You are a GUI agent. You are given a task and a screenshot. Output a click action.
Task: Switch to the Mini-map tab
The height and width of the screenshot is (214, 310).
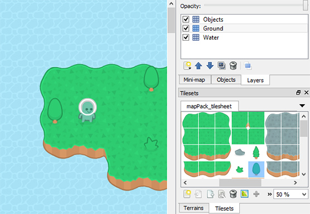(x=195, y=80)
